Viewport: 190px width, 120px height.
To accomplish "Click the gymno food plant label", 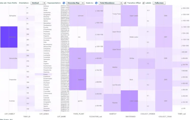I will click(x=80, y=101).
